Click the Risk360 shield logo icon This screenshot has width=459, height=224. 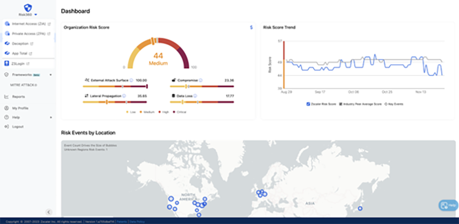pos(28,7)
